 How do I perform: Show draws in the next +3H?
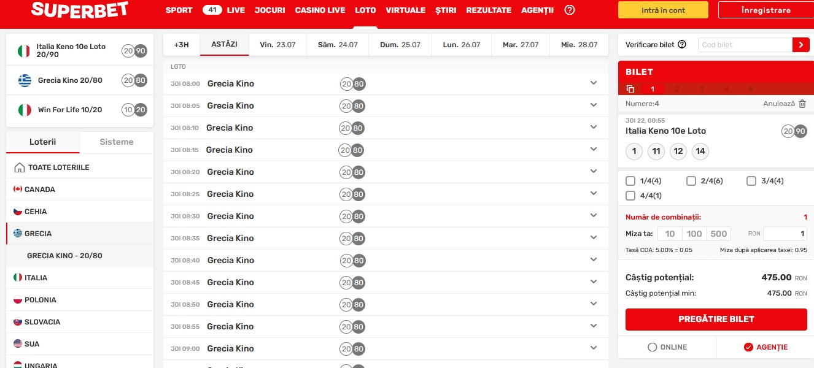(182, 45)
